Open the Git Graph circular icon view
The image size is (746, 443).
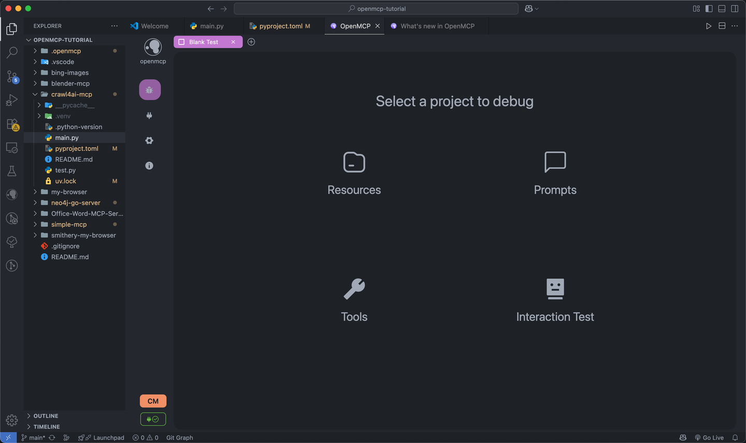[x=12, y=265]
